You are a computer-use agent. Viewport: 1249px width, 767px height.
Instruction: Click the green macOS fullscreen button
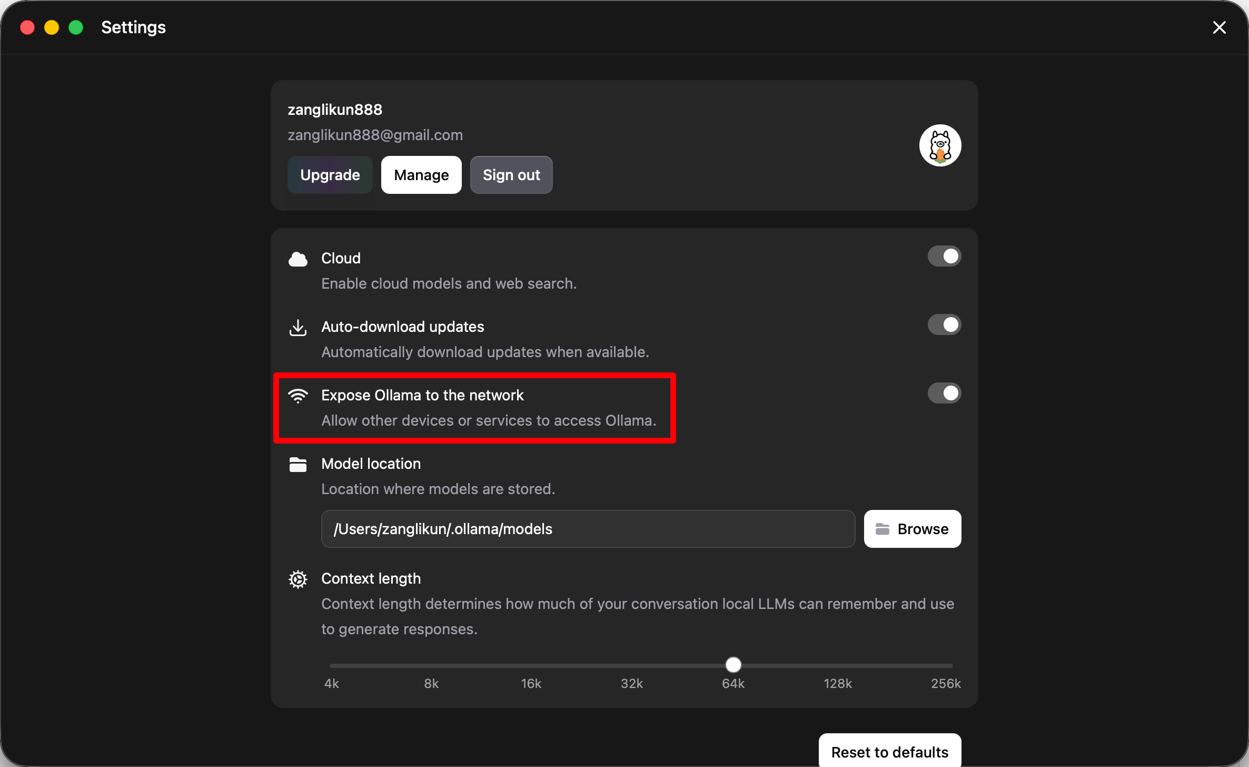76,27
